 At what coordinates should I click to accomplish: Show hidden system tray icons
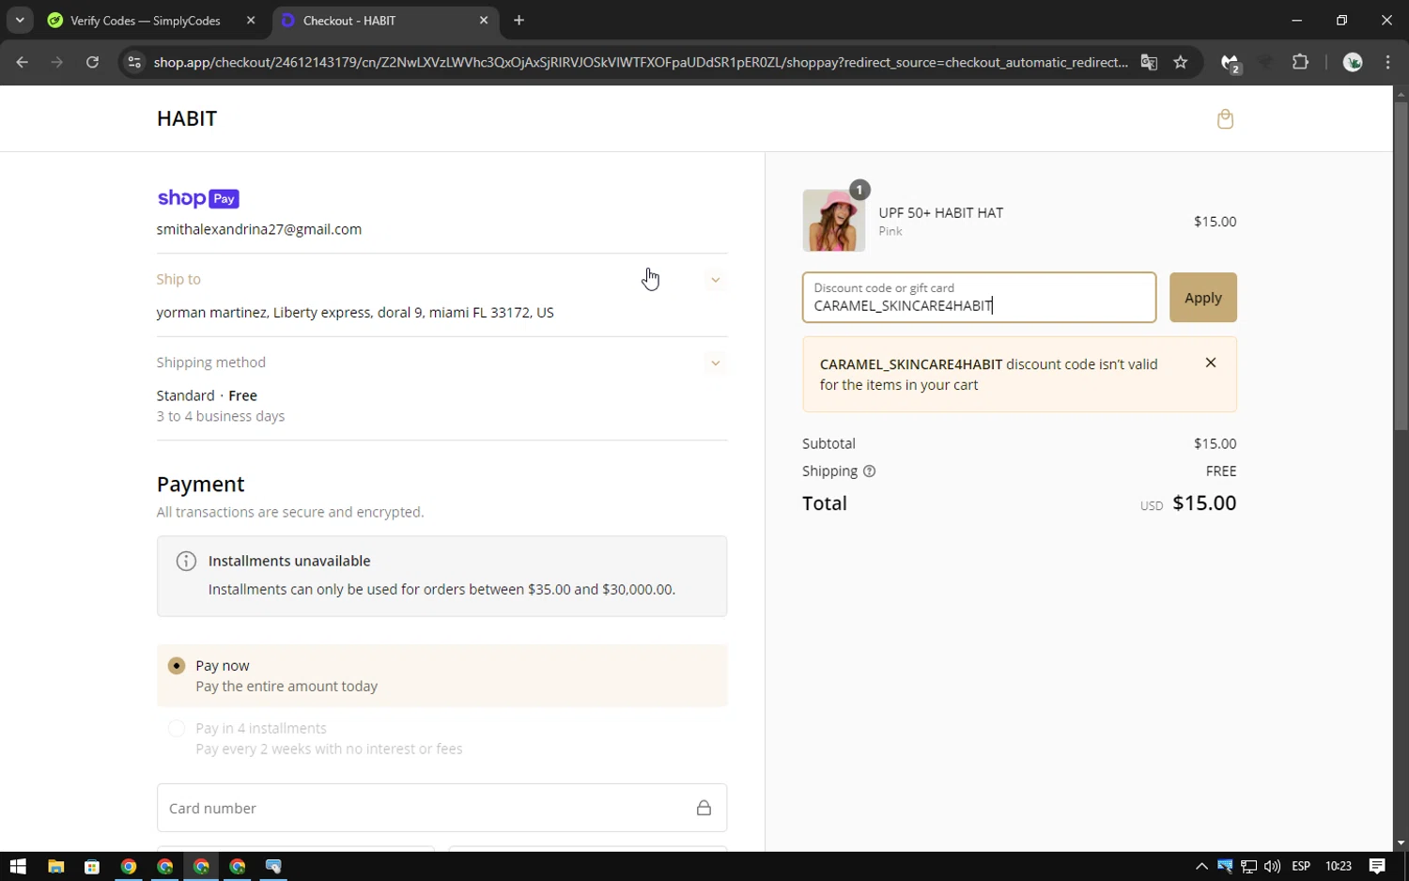tap(1201, 866)
